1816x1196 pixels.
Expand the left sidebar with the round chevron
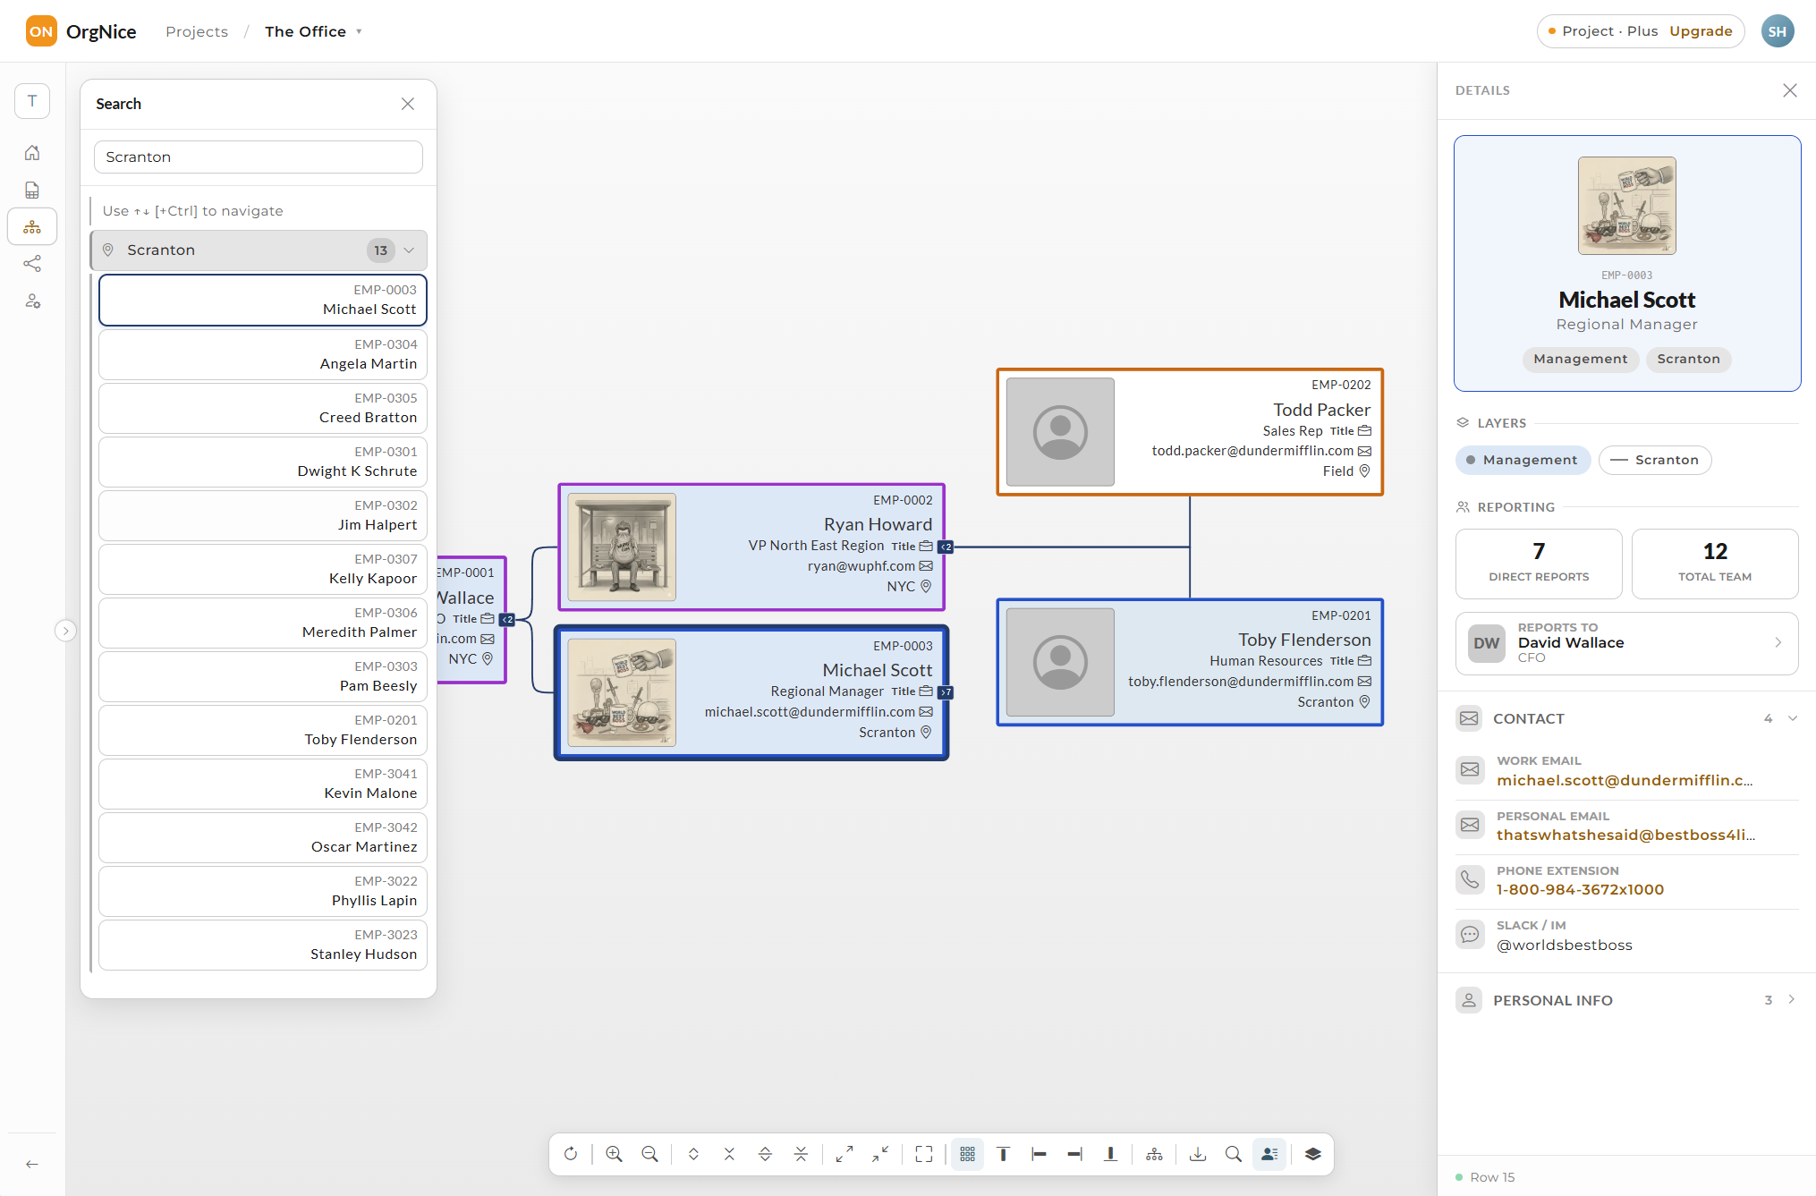(65, 631)
